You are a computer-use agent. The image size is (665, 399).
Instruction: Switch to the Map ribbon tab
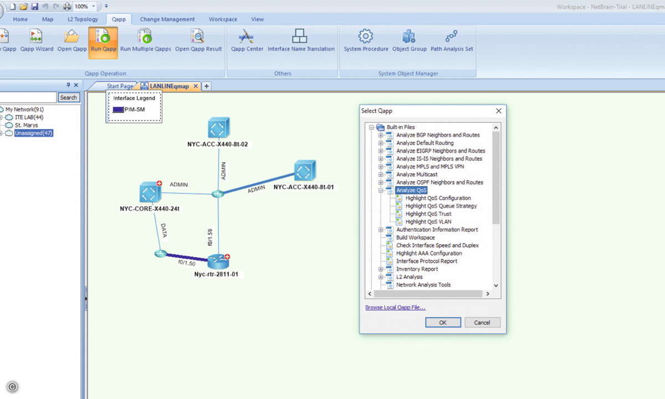(48, 19)
